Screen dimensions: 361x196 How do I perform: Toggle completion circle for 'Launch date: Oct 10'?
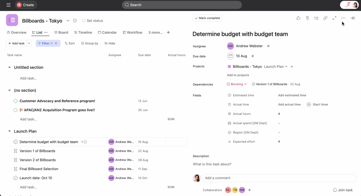pyautogui.click(x=16, y=178)
